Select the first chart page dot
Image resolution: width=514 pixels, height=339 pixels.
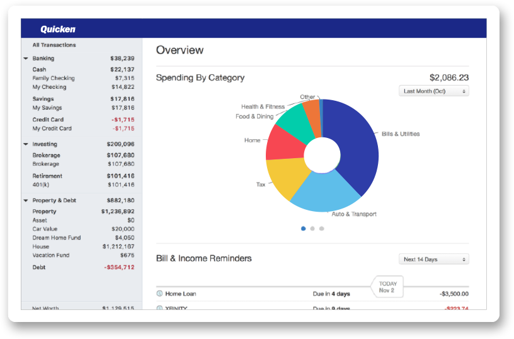coord(303,229)
